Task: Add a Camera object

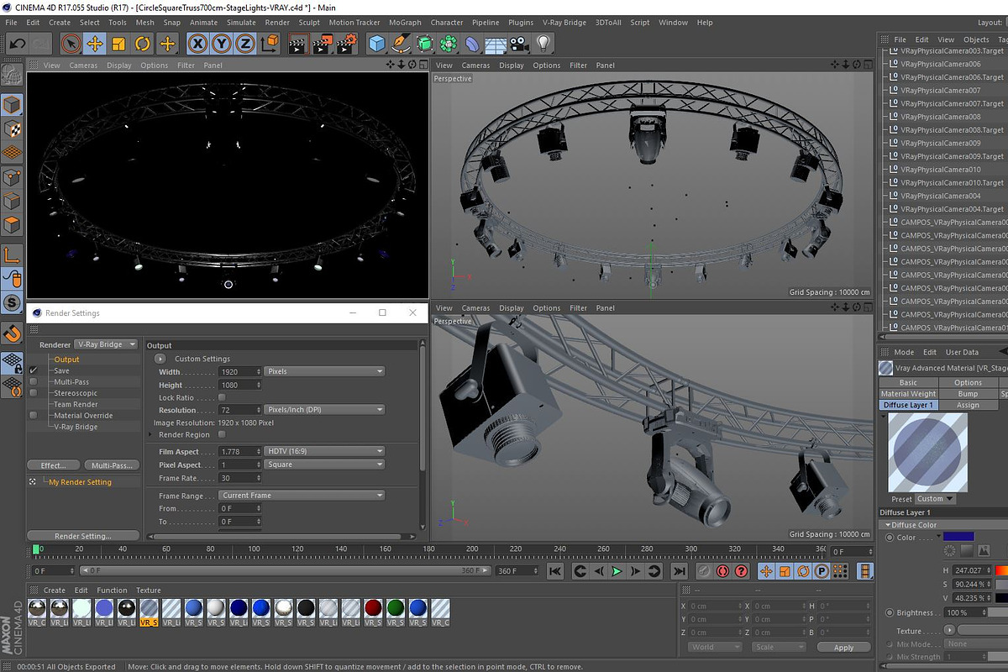Action: tap(520, 43)
